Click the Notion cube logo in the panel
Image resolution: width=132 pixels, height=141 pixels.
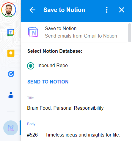tap(33, 32)
